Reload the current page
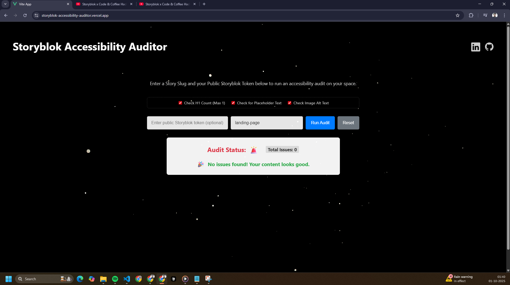 (x=25, y=15)
